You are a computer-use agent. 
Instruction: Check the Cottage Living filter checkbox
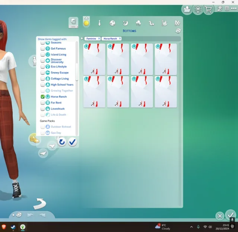pyautogui.click(x=43, y=79)
